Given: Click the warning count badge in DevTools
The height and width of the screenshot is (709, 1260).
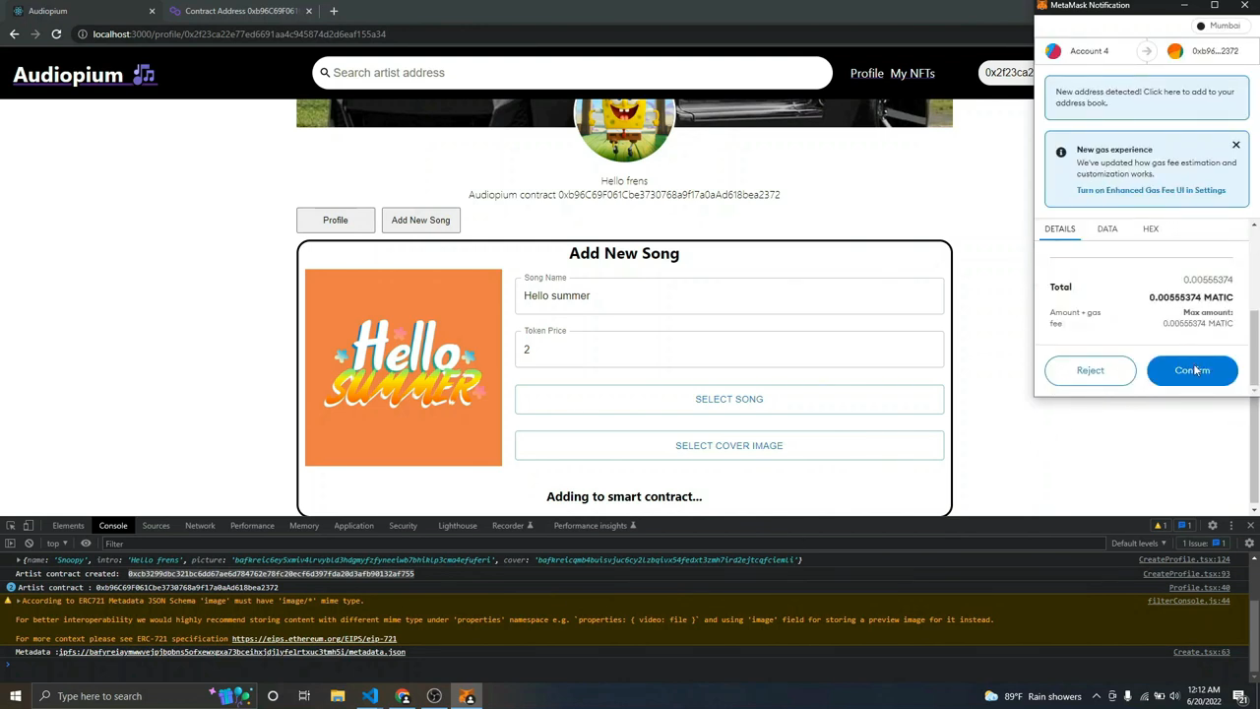Looking at the screenshot, I should (x=1160, y=526).
